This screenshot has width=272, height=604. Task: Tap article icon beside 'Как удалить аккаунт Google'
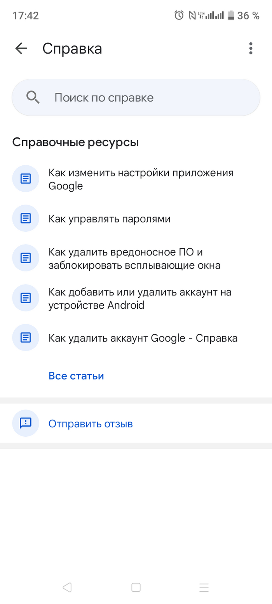coord(26,337)
